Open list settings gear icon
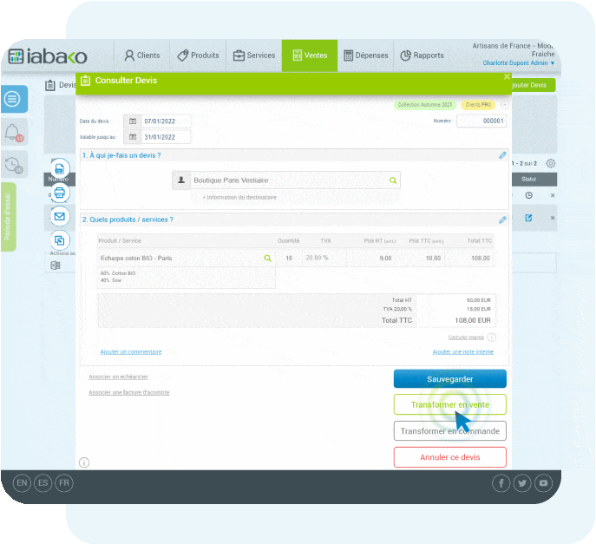The height and width of the screenshot is (544, 596). pyautogui.click(x=550, y=163)
